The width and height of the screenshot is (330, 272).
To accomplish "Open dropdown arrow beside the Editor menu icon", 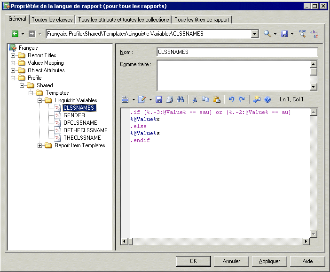I will tap(134, 99).
